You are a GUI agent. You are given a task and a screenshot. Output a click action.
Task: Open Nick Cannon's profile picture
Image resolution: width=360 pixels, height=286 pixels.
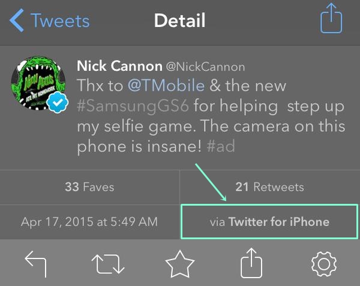(38, 83)
